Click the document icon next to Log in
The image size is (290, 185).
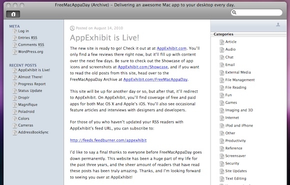14,31
